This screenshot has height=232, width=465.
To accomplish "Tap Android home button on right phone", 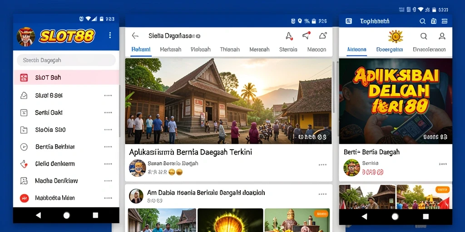I will pos(395,216).
